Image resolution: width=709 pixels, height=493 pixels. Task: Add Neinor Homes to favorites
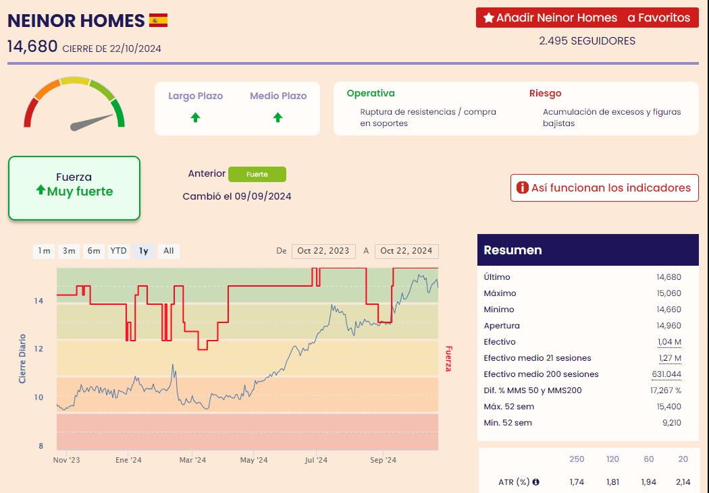point(587,18)
